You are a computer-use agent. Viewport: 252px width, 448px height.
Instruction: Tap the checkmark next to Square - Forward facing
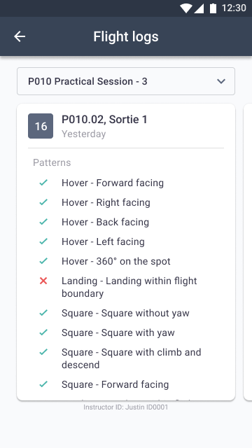43,384
